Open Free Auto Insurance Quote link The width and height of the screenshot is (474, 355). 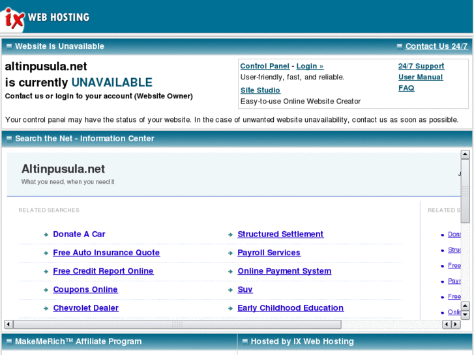click(106, 253)
